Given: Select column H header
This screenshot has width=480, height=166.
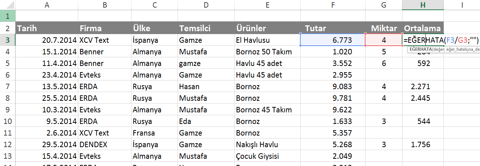Looking at the screenshot, I should coord(422,5).
